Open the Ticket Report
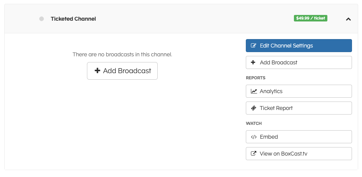 [x=276, y=108]
